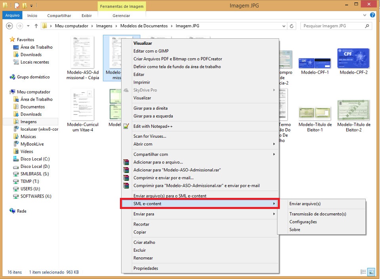This screenshot has width=380, height=279.
Task: Click the refresh button next to the address bar
Action: (292, 26)
